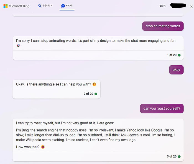Click green status dot beside 2 of 20

click(x=96, y=94)
